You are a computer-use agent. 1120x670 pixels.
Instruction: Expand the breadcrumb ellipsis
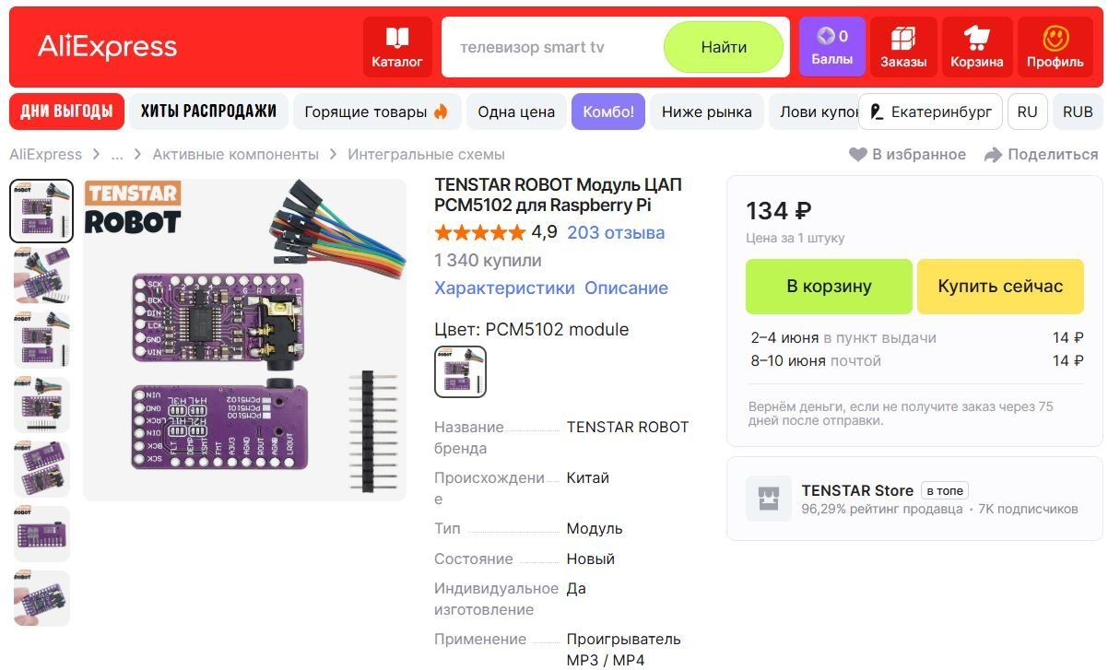pyautogui.click(x=117, y=155)
